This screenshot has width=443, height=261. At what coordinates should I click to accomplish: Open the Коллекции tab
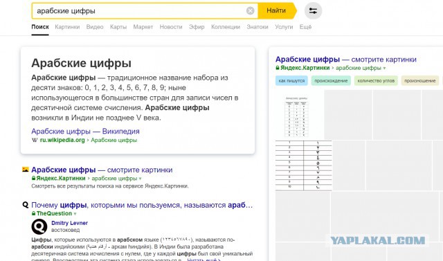[x=226, y=27]
